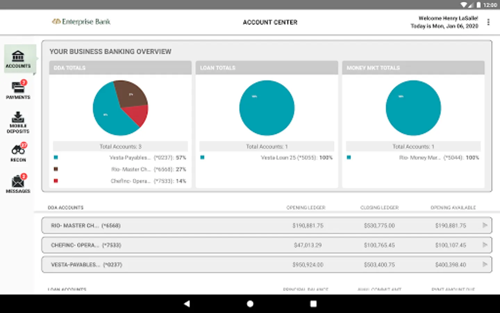Tap the Android Recents square button
The width and height of the screenshot is (500, 313).
(313, 304)
